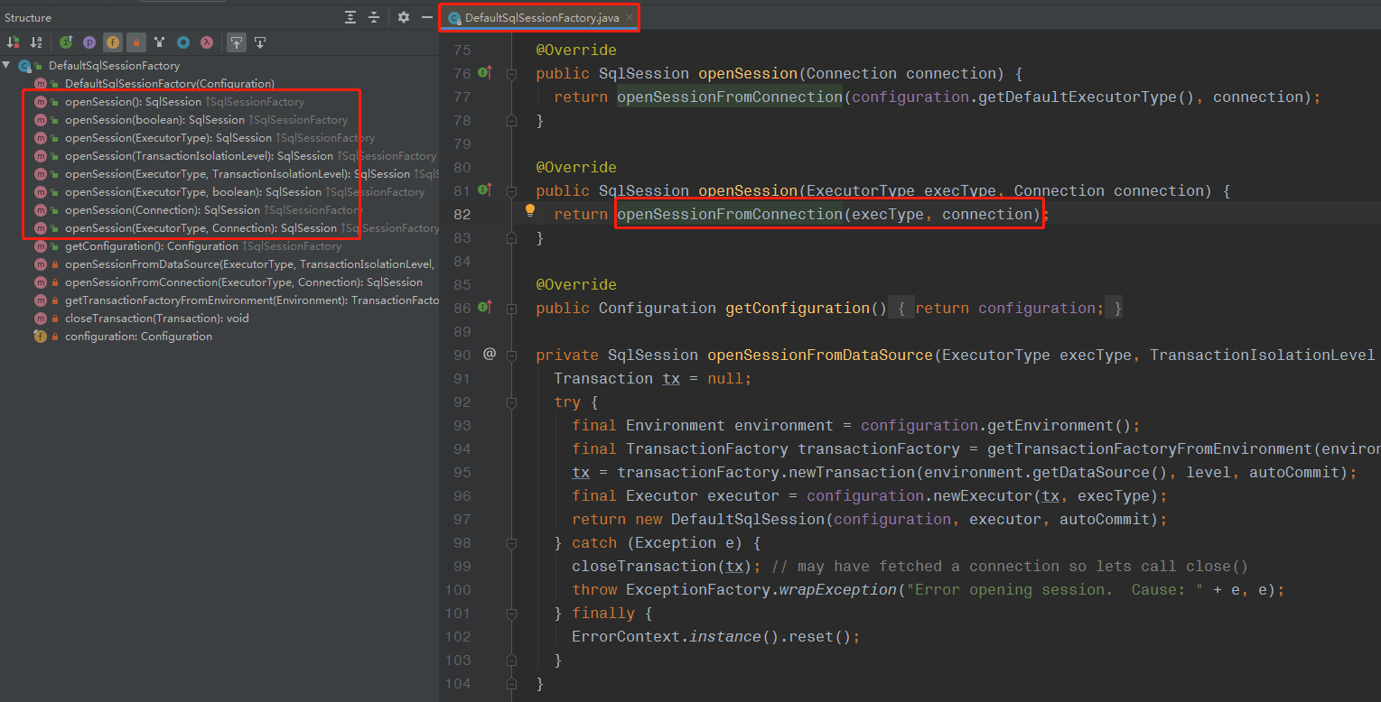
Task: Toggle Sort Alphabetically in Structure toolbar
Action: pos(36,42)
